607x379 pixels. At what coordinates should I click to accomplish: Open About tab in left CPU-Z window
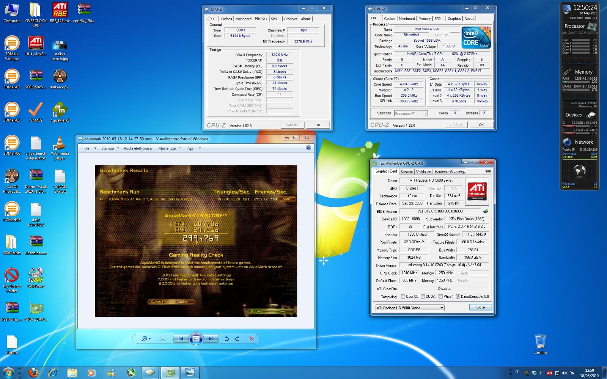tap(306, 19)
